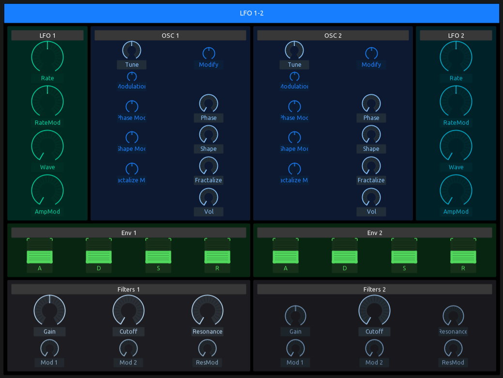Click the Filters 2 Gain knob
Image resolution: width=503 pixels, height=378 pixels.
coord(295,316)
